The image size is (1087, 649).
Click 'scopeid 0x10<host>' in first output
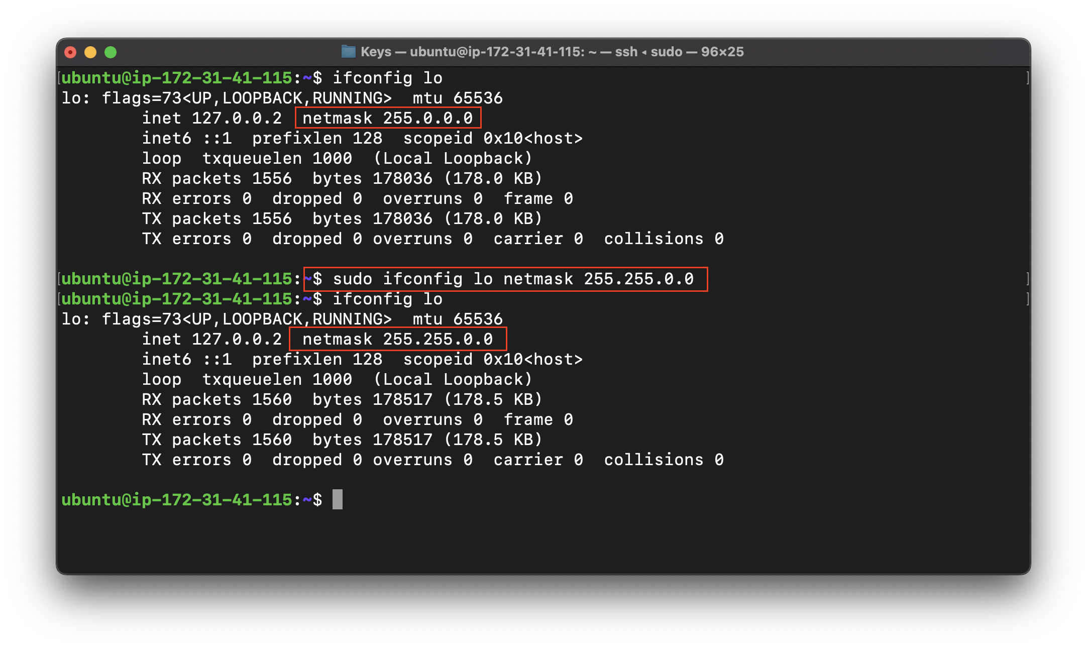click(x=493, y=138)
